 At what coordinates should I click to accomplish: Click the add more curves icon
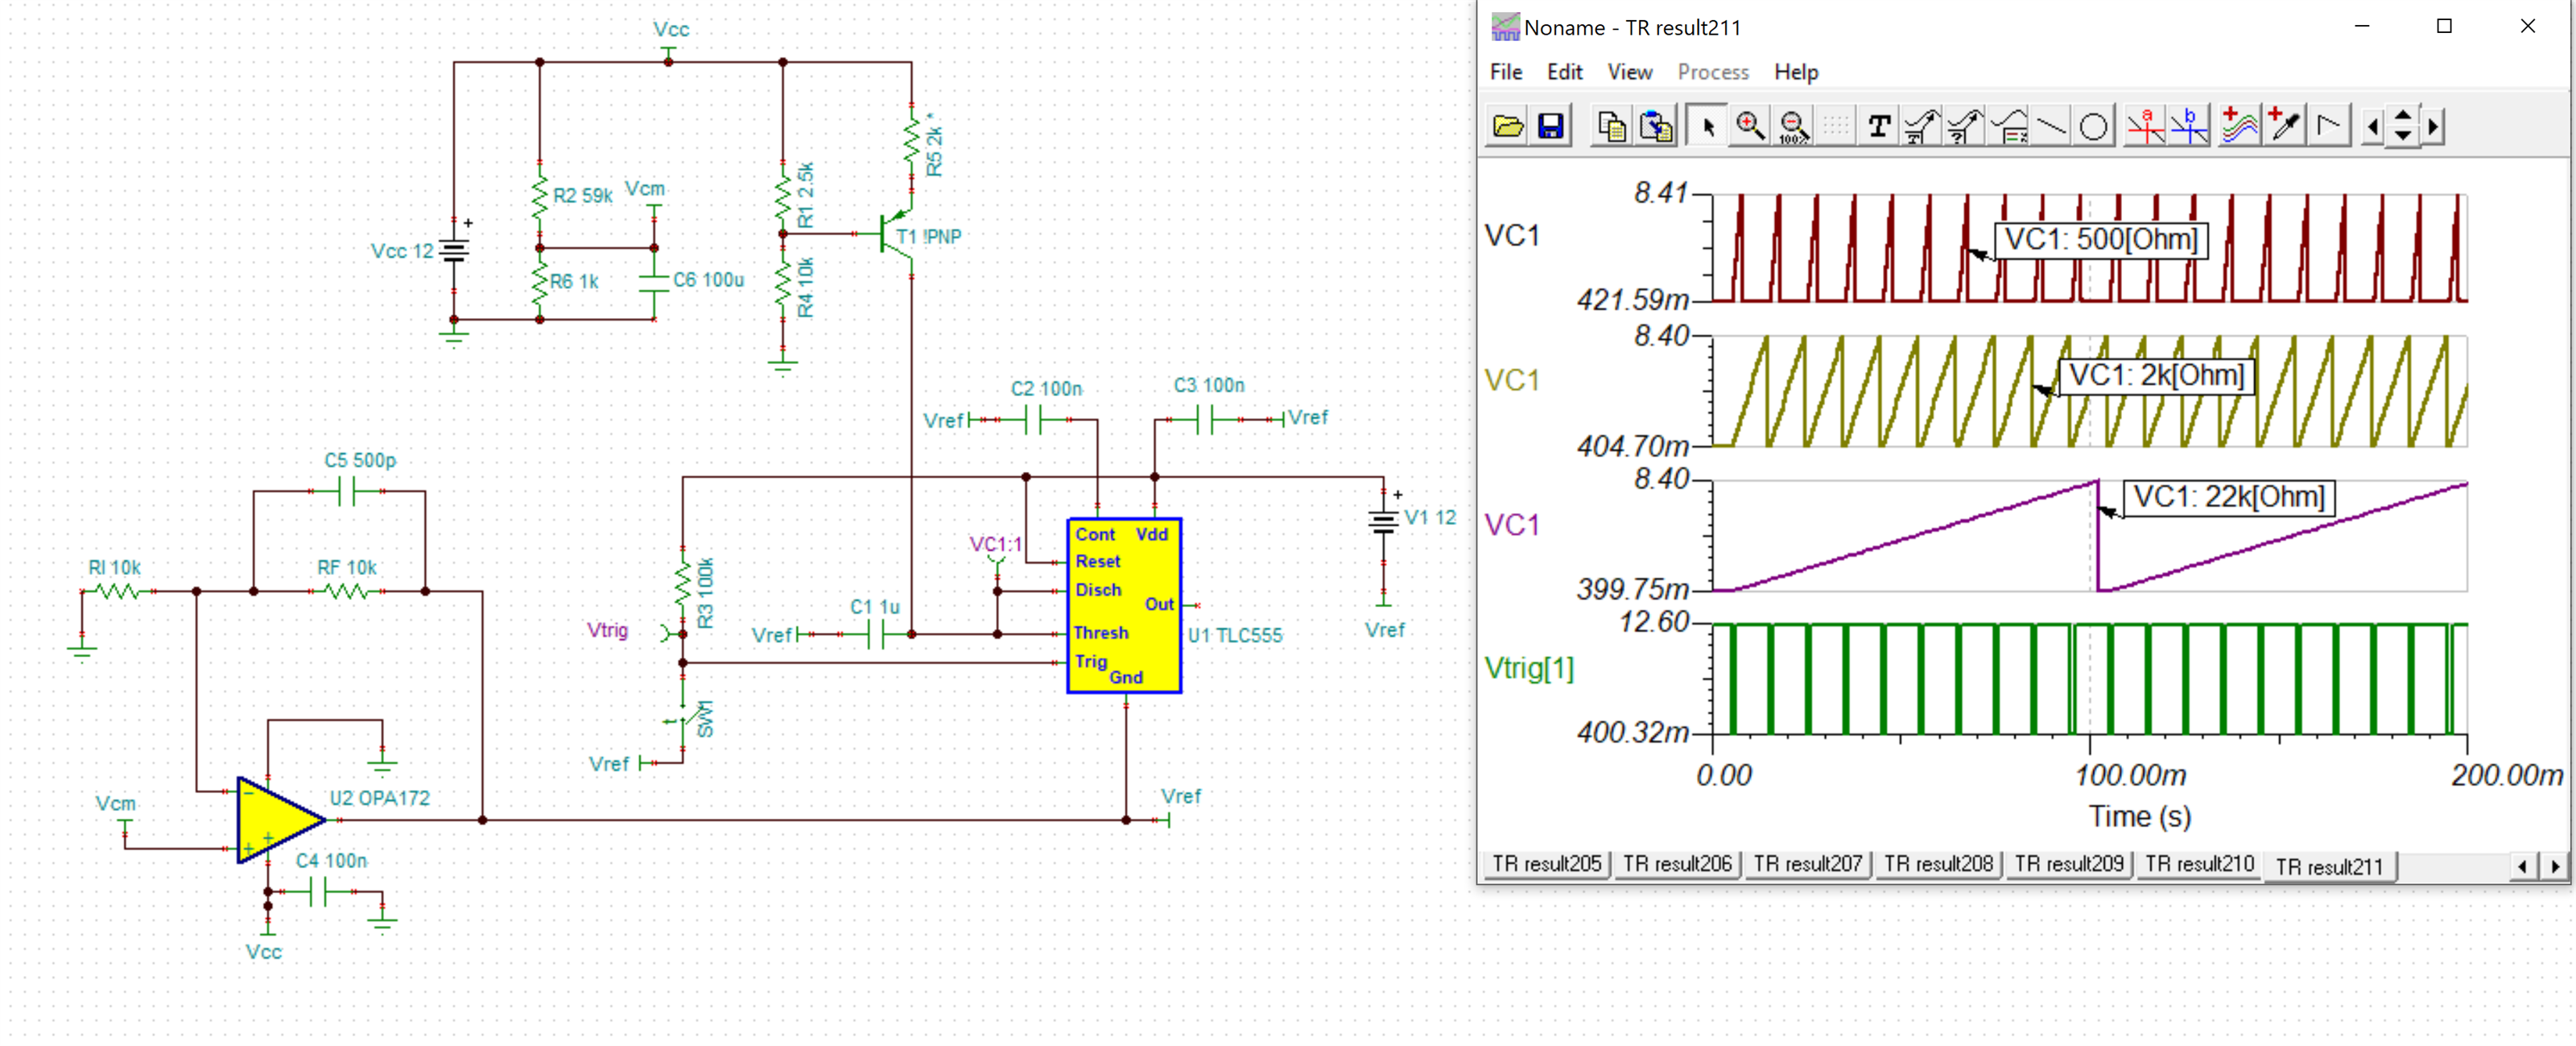coord(2239,126)
